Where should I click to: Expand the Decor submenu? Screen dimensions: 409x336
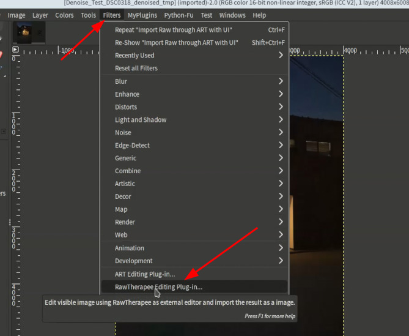[194, 196]
